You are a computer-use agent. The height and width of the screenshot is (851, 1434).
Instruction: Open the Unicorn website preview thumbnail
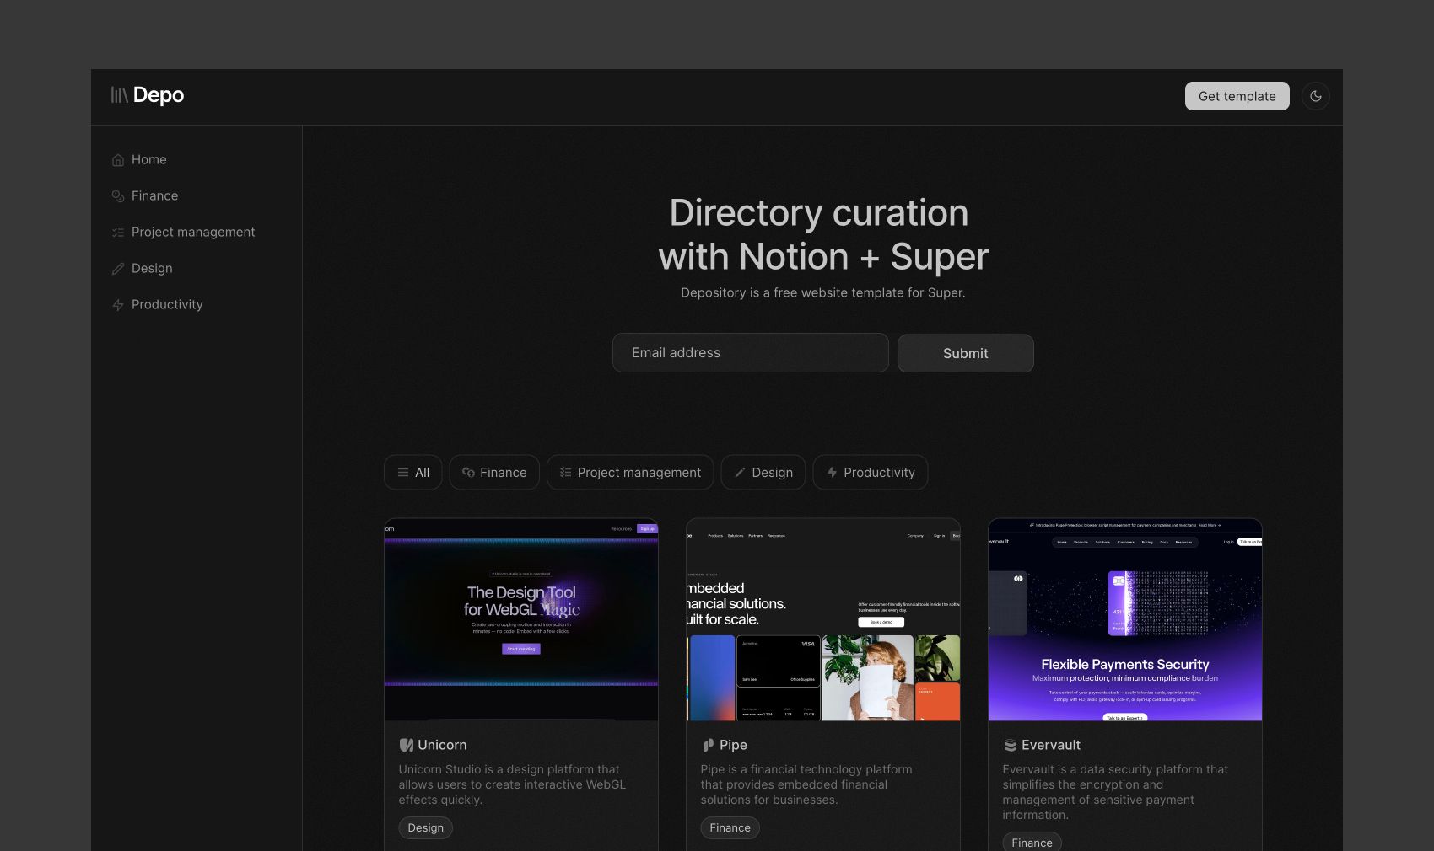point(521,620)
